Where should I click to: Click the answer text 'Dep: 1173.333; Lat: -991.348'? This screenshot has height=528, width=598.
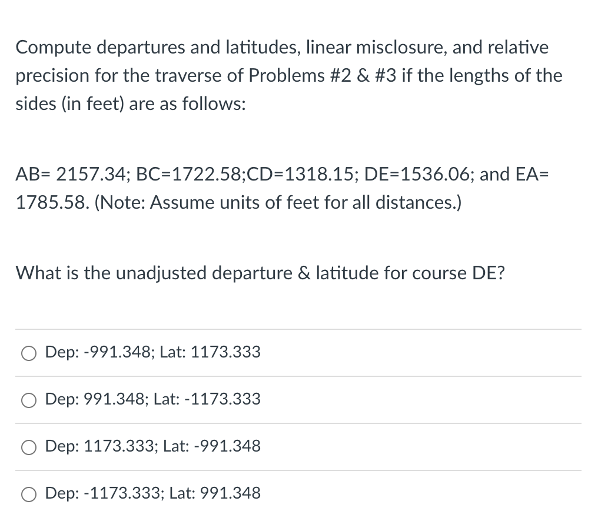(152, 446)
